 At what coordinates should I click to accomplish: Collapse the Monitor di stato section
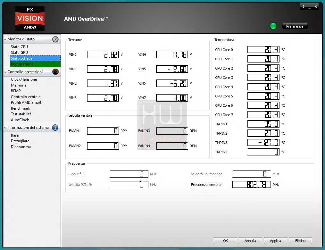click(x=5, y=39)
